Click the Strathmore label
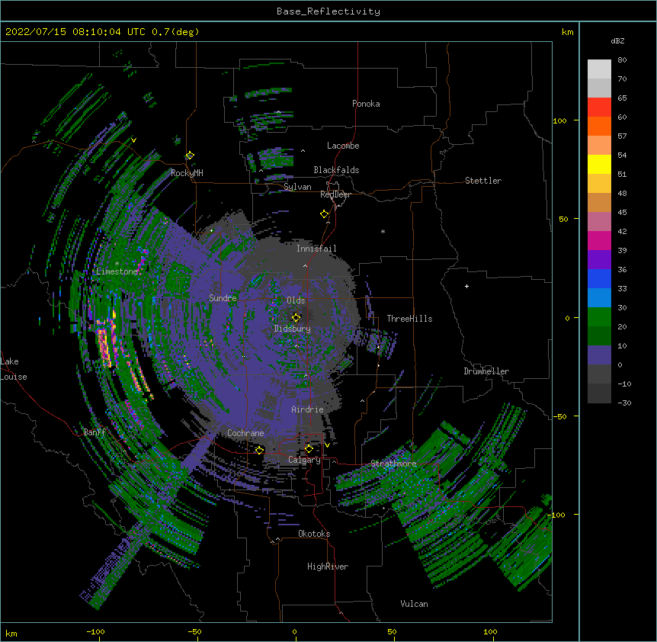 [393, 464]
